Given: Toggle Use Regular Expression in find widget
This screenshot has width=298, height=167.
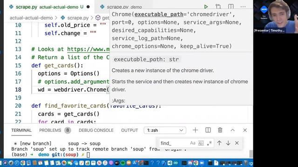Looking at the screenshot, I should pos(210,143).
